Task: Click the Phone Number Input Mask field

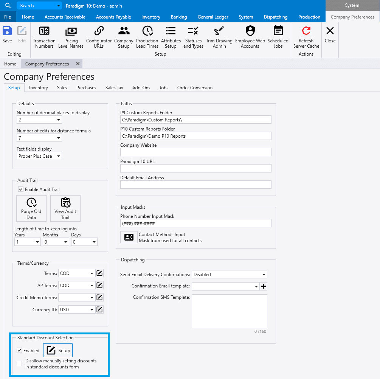Action: [x=196, y=223]
